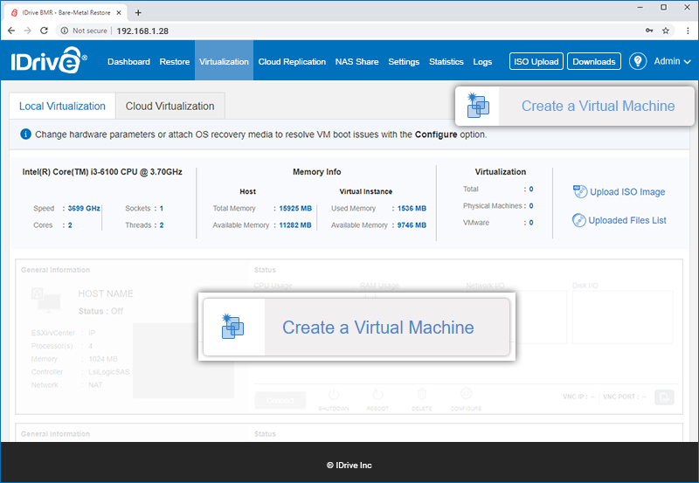Click Host Available Memory value 11282 MB
699x483 pixels.
pos(295,225)
